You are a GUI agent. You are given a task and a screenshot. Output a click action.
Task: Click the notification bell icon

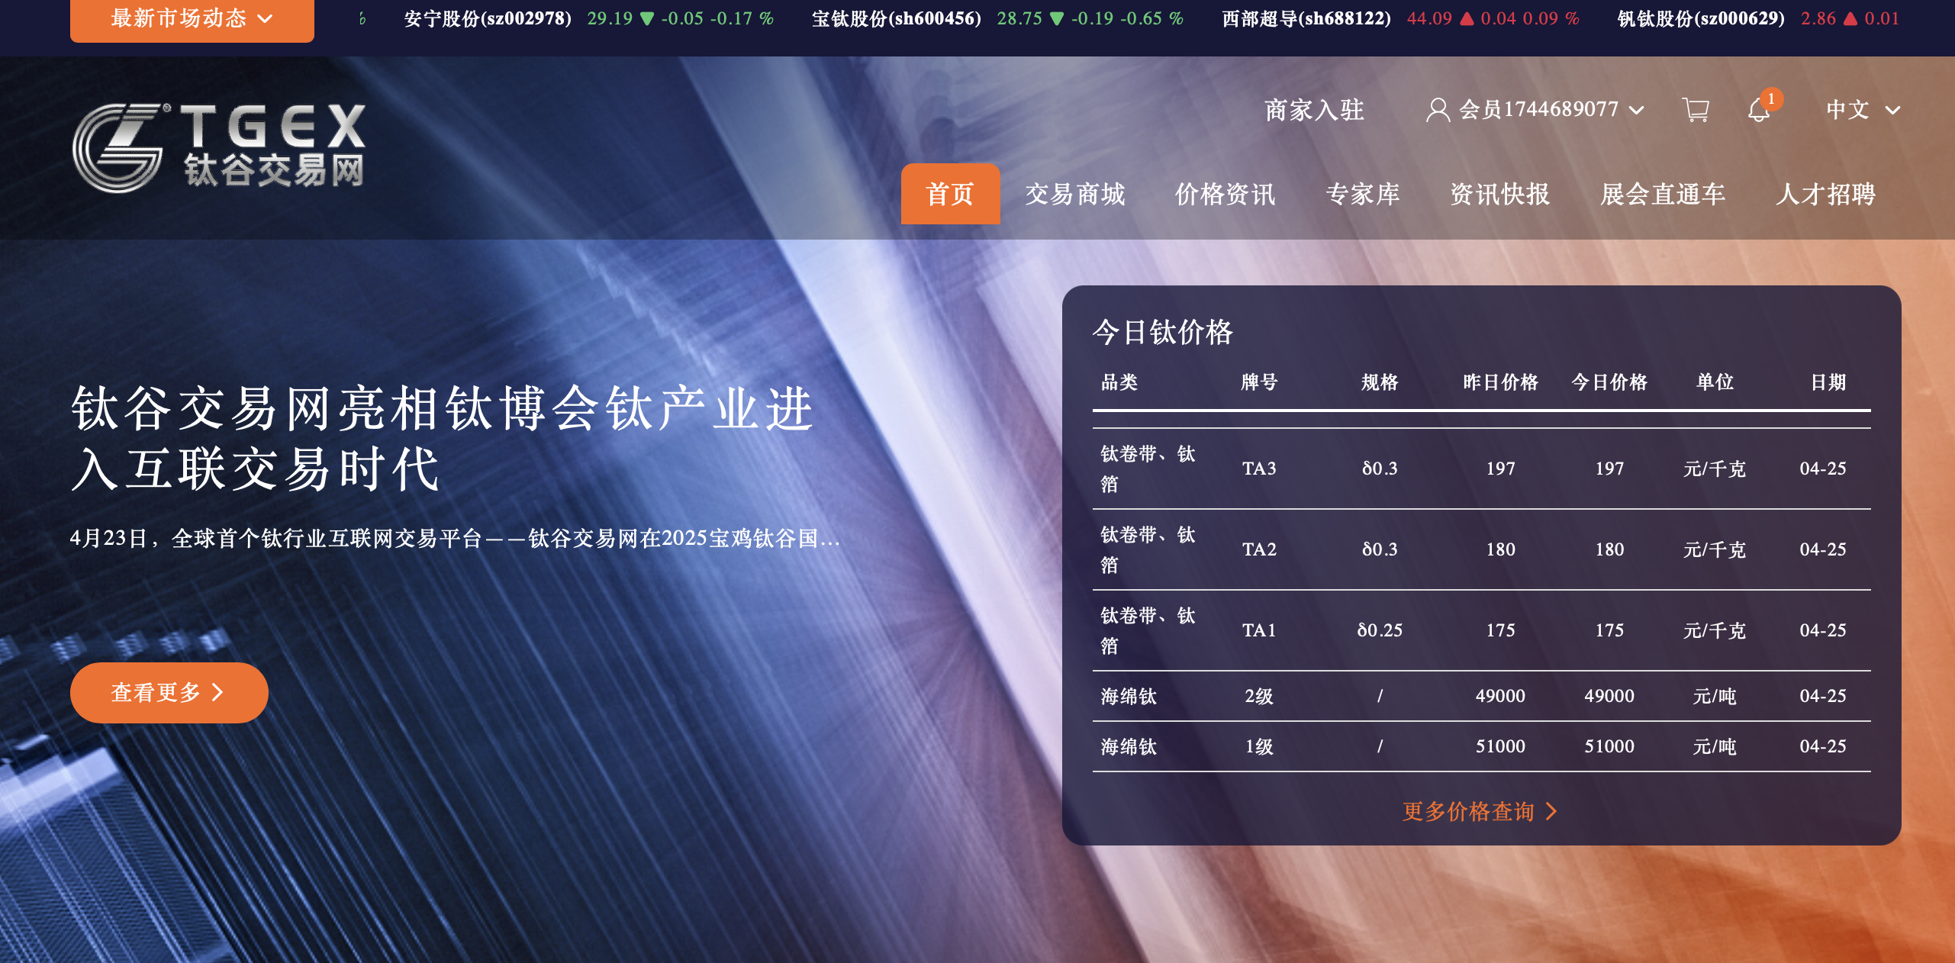[x=1758, y=111]
